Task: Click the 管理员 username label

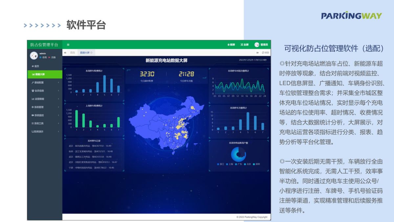Action: point(264,45)
